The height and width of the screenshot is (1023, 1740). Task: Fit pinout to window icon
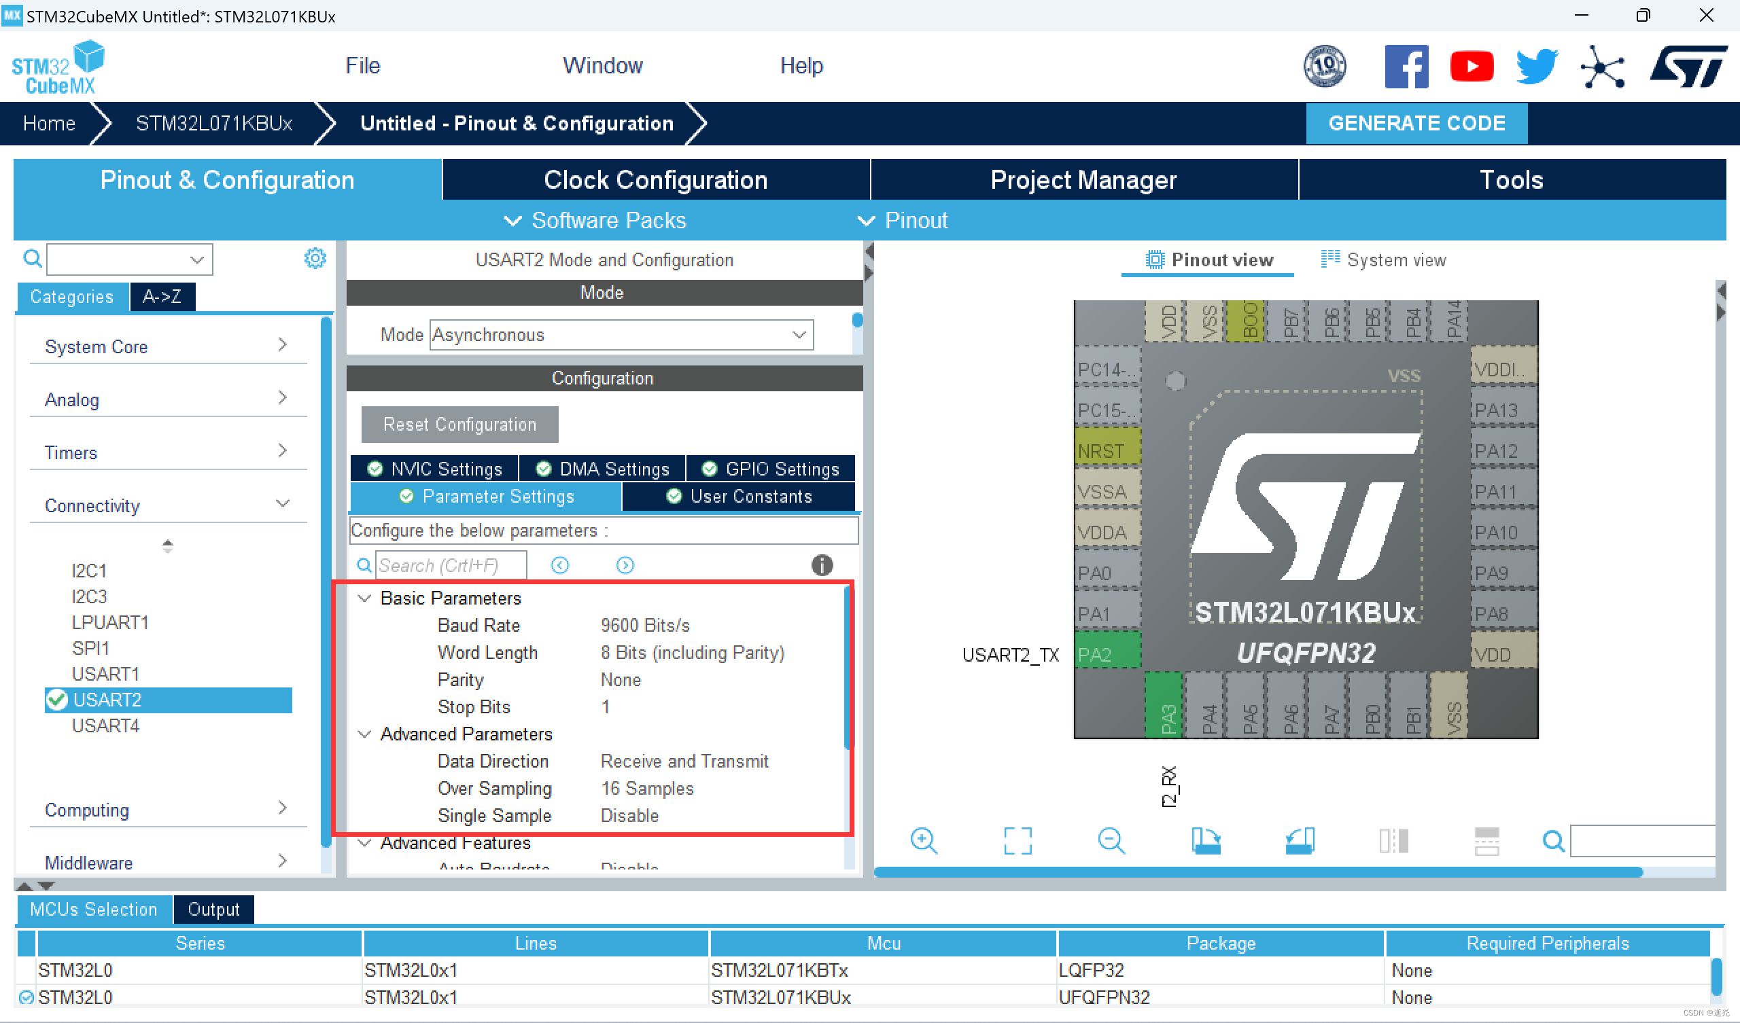1017,841
